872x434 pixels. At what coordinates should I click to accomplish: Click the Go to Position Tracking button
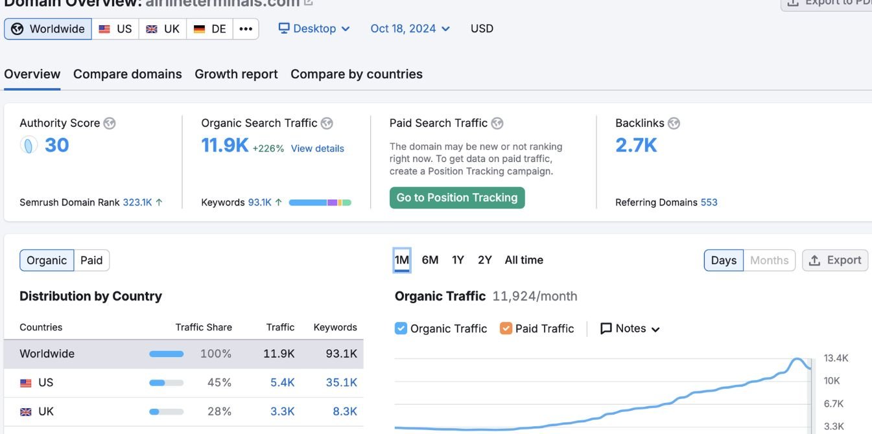click(x=457, y=198)
